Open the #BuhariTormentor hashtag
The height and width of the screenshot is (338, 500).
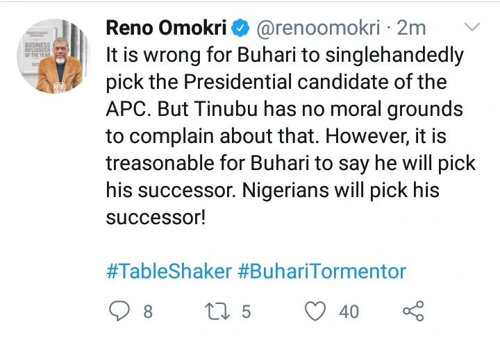point(322,271)
